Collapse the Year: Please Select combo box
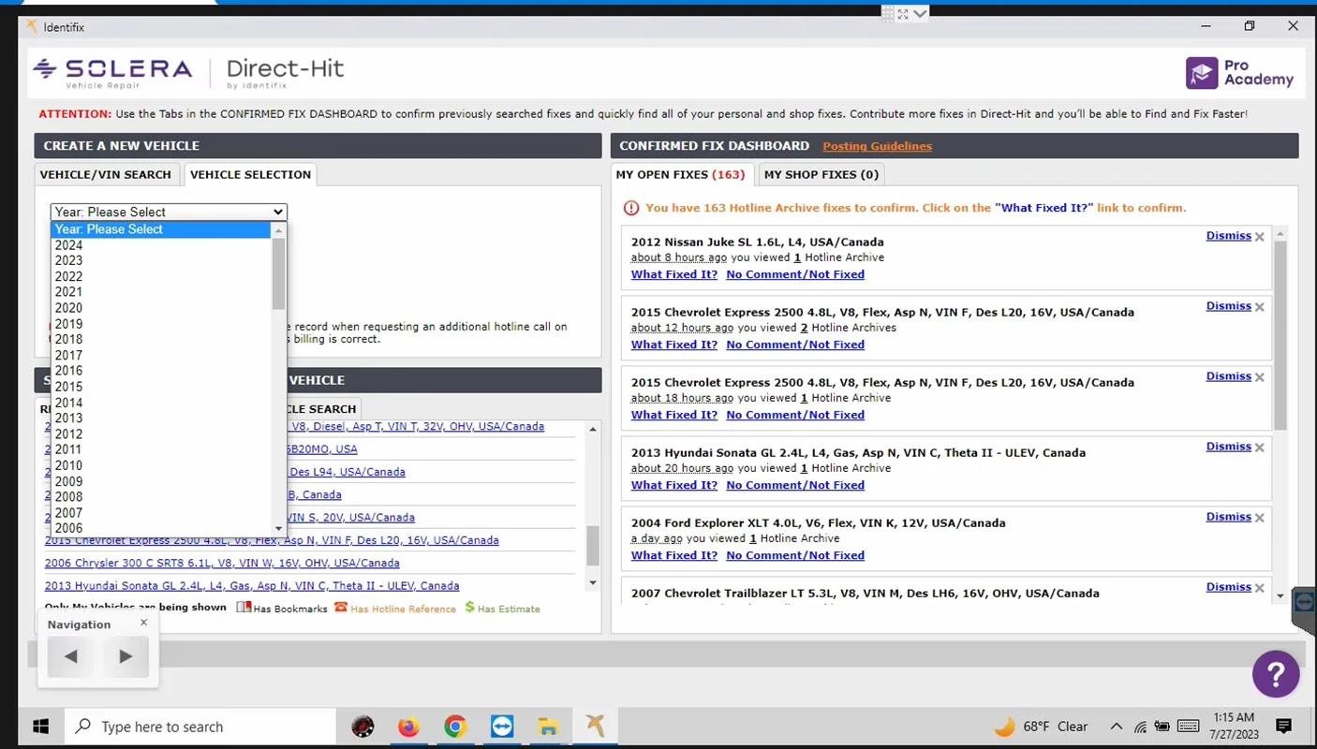Image resolution: width=1317 pixels, height=749 pixels. click(x=169, y=212)
